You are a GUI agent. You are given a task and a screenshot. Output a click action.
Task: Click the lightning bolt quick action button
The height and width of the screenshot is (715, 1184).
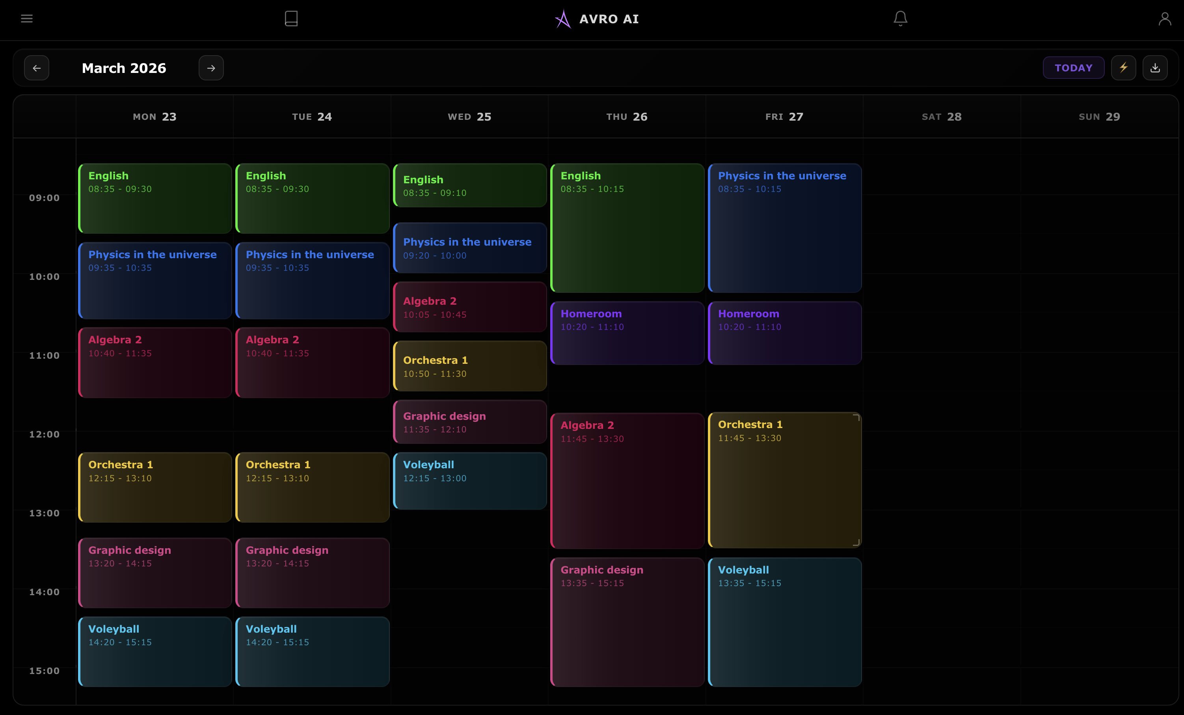tap(1123, 68)
